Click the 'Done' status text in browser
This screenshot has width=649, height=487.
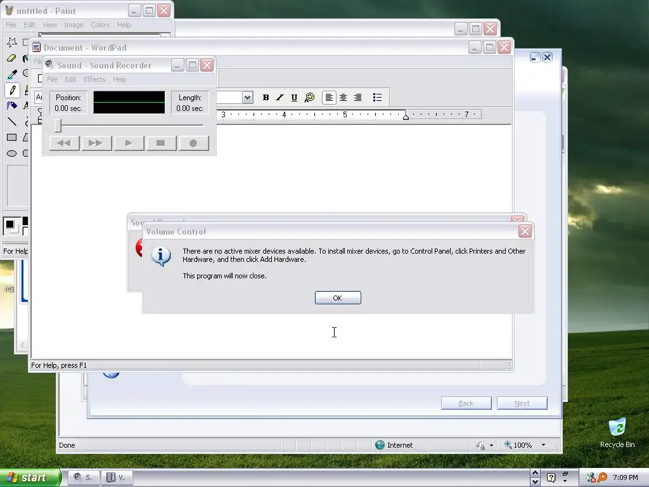coord(67,445)
